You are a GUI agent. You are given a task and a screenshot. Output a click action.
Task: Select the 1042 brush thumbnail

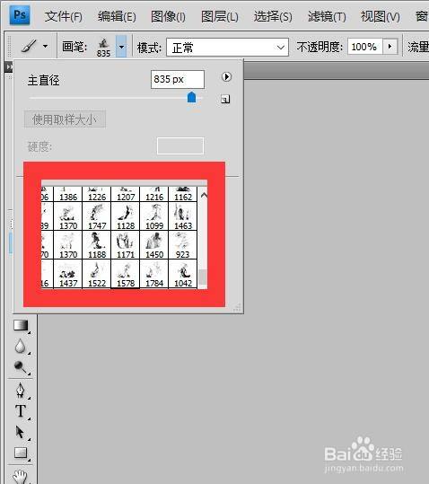[x=183, y=274]
